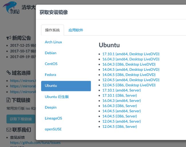Image resolution: width=186 pixels, height=147 pixels.
Task: Download 14.04.5 amd64 Server image
Action: click(122, 111)
